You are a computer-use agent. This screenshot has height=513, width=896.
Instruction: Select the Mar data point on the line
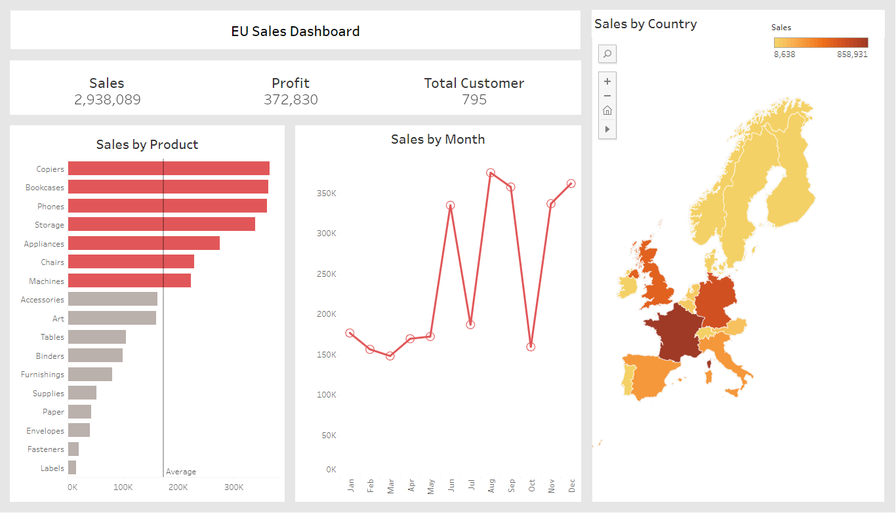[390, 356]
